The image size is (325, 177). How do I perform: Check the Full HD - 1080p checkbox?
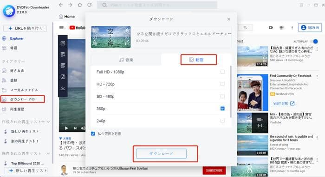[x=222, y=72]
